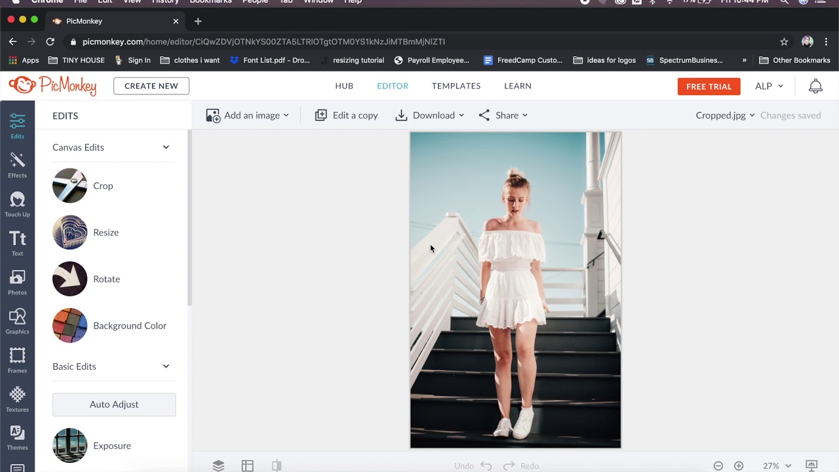The image size is (839, 472).
Task: Open the Edits sidebar tool
Action: [x=17, y=126]
